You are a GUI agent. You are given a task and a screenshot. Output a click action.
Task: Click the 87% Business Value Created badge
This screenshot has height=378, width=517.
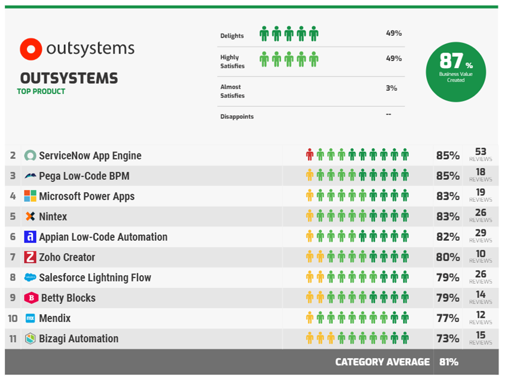click(x=455, y=72)
